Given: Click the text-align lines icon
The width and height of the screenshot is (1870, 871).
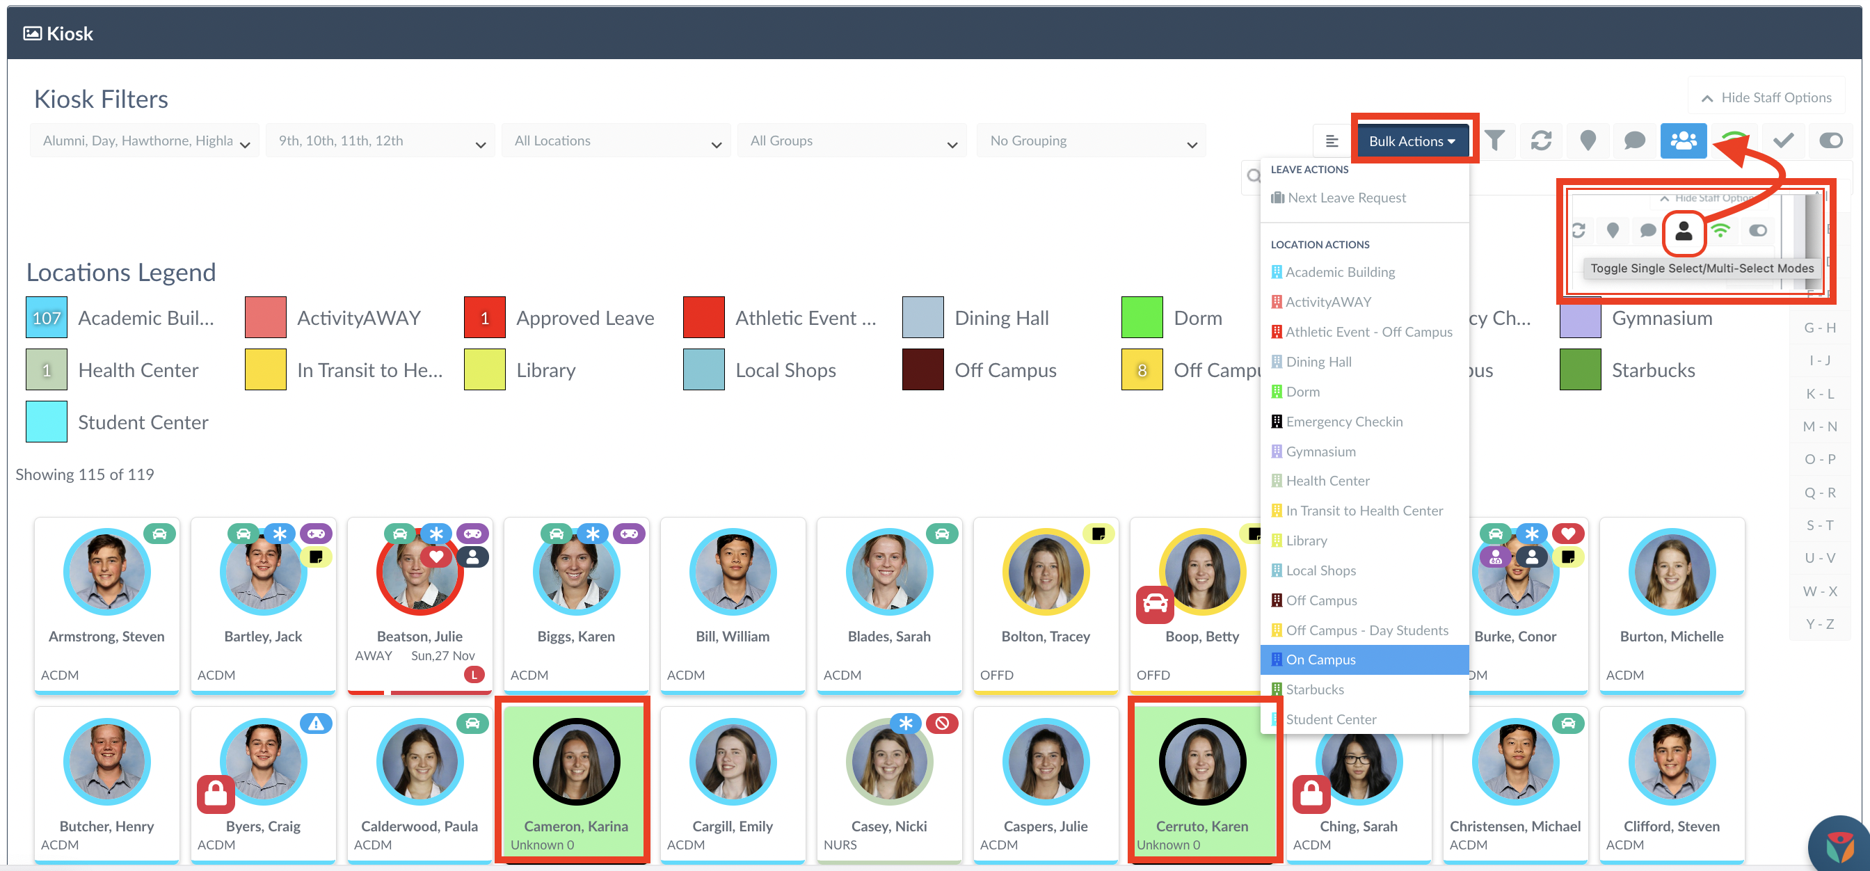Looking at the screenshot, I should tap(1332, 141).
